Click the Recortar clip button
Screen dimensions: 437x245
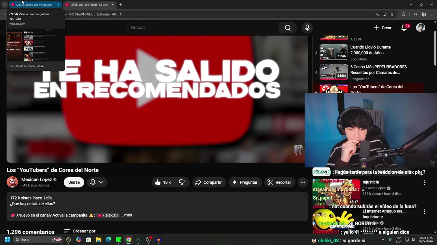click(x=279, y=182)
